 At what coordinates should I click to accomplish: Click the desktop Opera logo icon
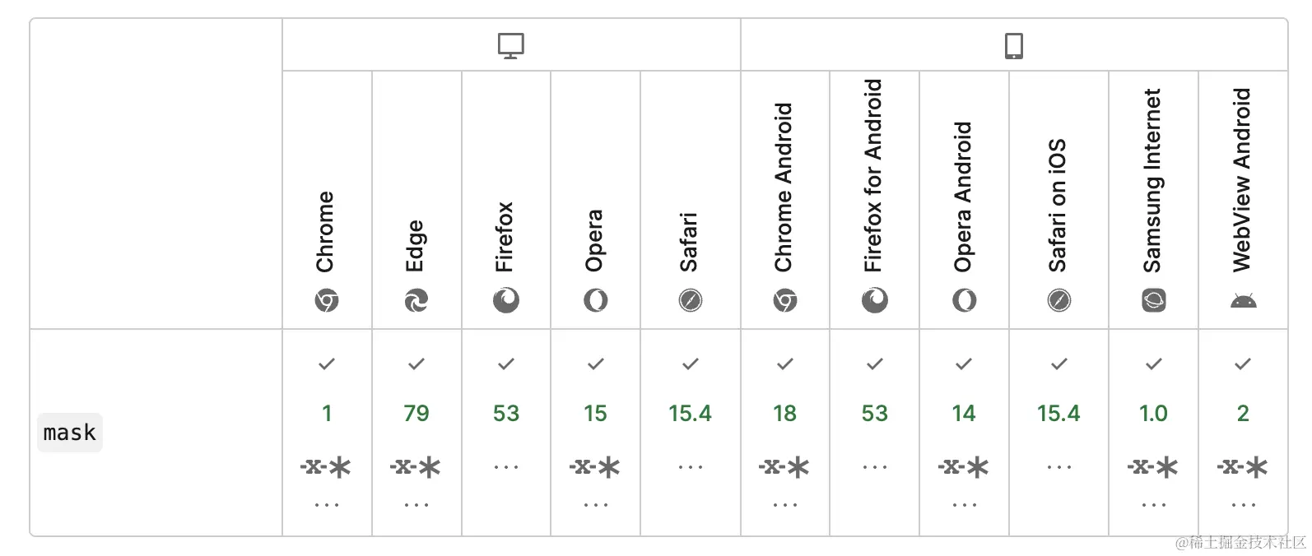click(x=596, y=301)
